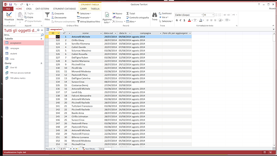
Task: Run Controllo ortografia spell check
Action: click(x=137, y=17)
